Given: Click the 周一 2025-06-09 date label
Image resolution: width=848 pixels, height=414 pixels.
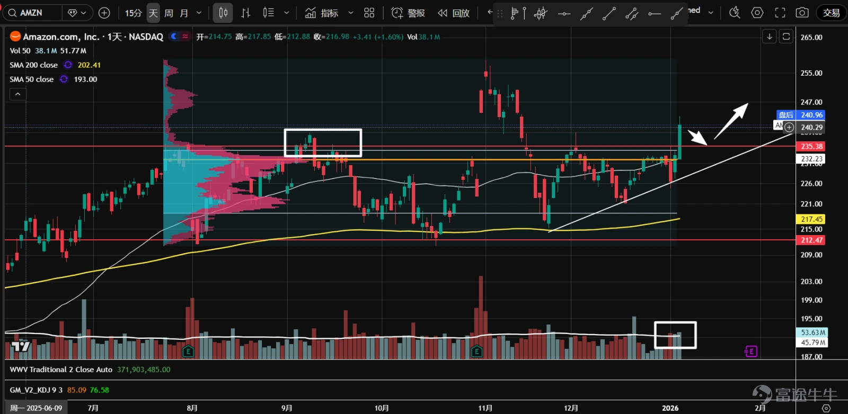Looking at the screenshot, I should click(36, 408).
